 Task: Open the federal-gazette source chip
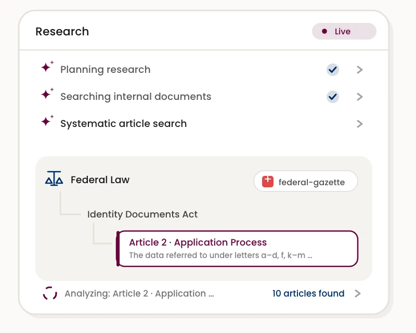click(x=306, y=182)
